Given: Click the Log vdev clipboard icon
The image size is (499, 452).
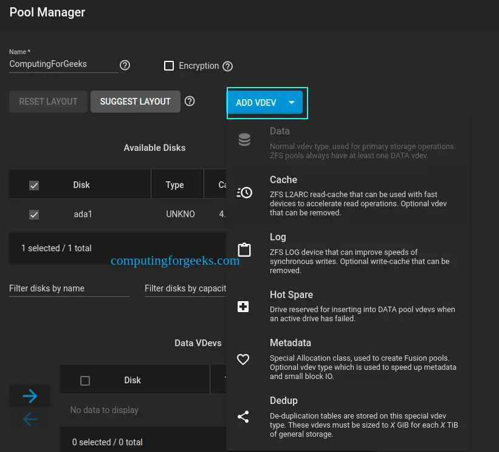Looking at the screenshot, I should click(x=244, y=249).
